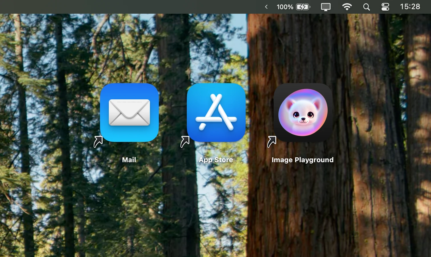Select the App Store label text

click(x=216, y=160)
